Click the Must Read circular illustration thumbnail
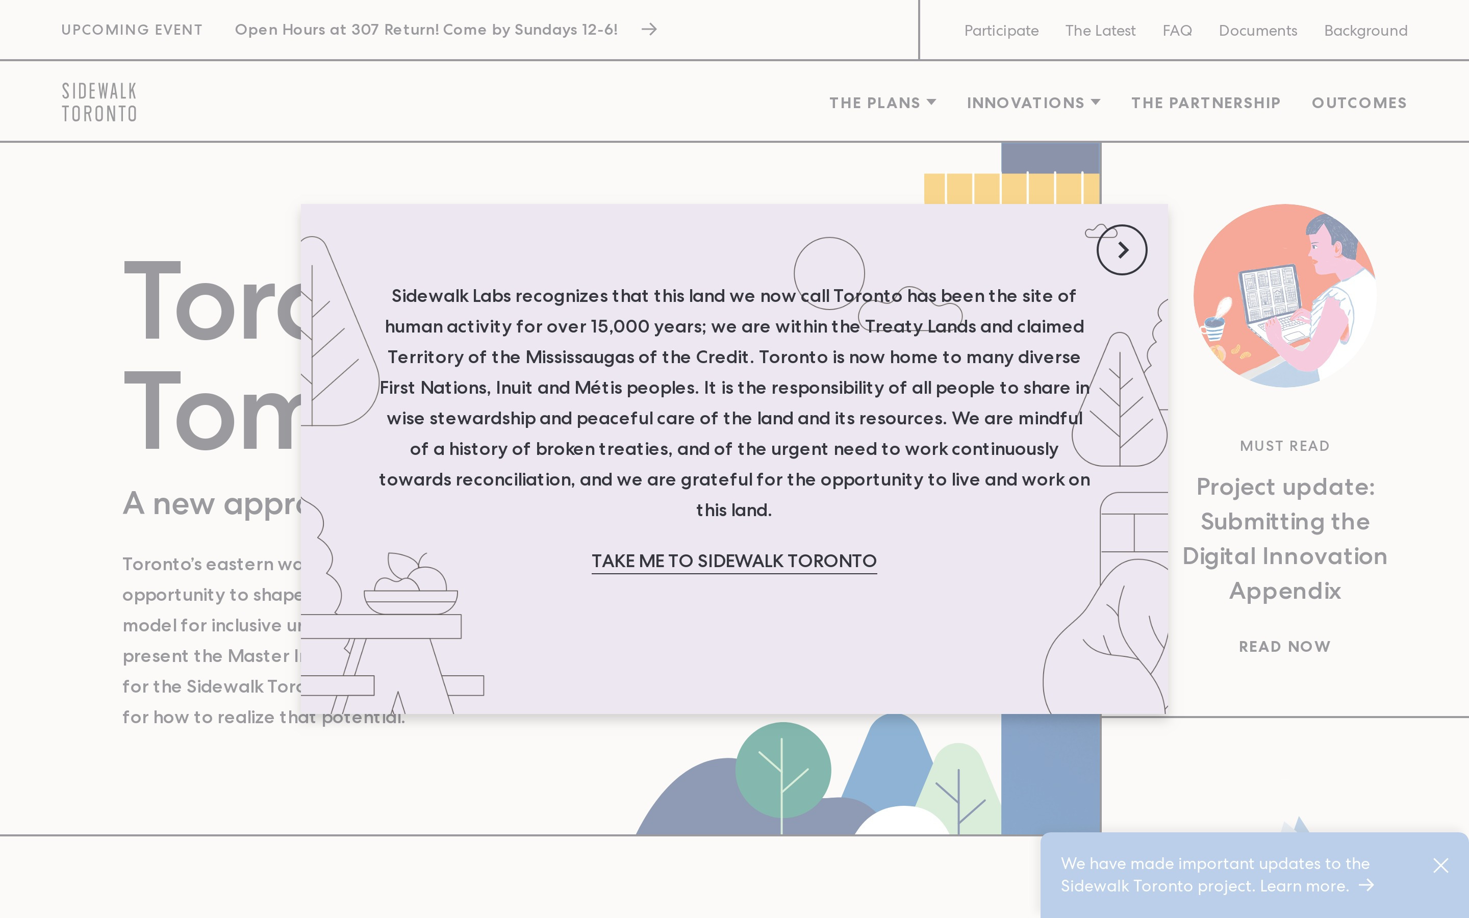This screenshot has height=918, width=1469. tap(1284, 296)
